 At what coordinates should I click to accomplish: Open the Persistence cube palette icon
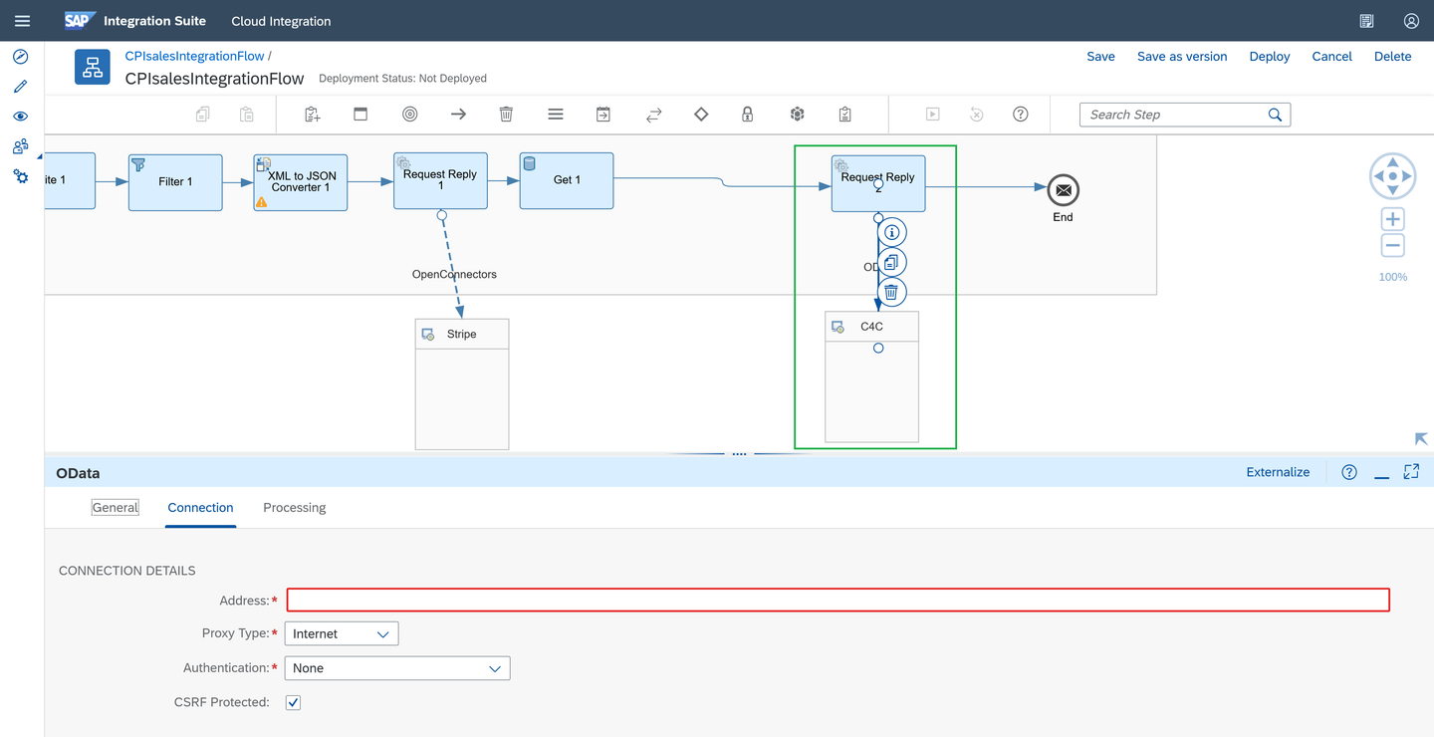click(797, 115)
